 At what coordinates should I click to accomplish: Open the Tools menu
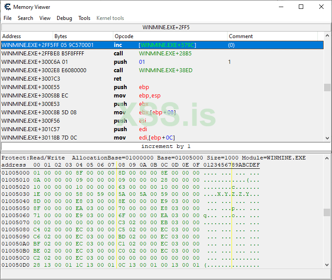coord(84,18)
